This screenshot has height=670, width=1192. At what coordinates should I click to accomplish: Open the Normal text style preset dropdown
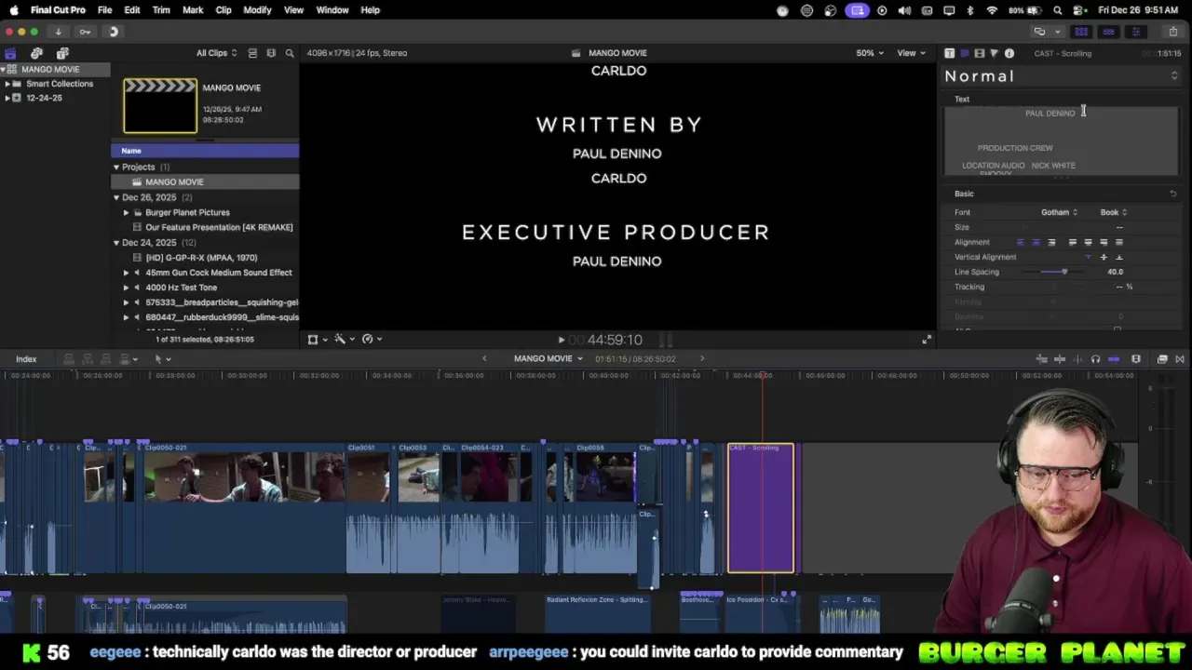click(x=1062, y=76)
